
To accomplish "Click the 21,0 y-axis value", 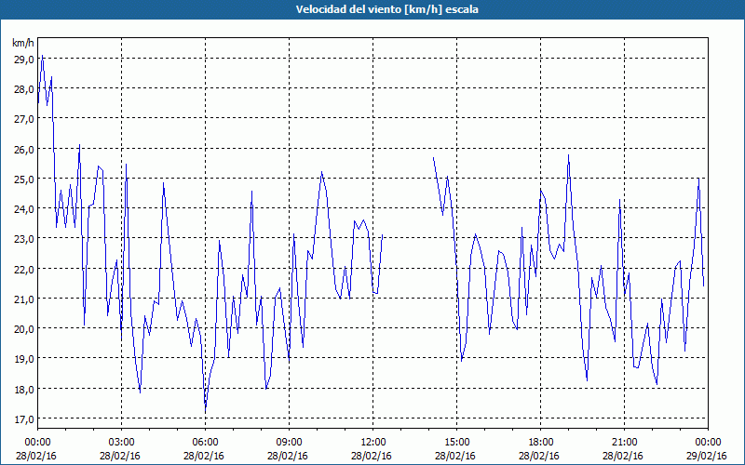I will 24,299.
